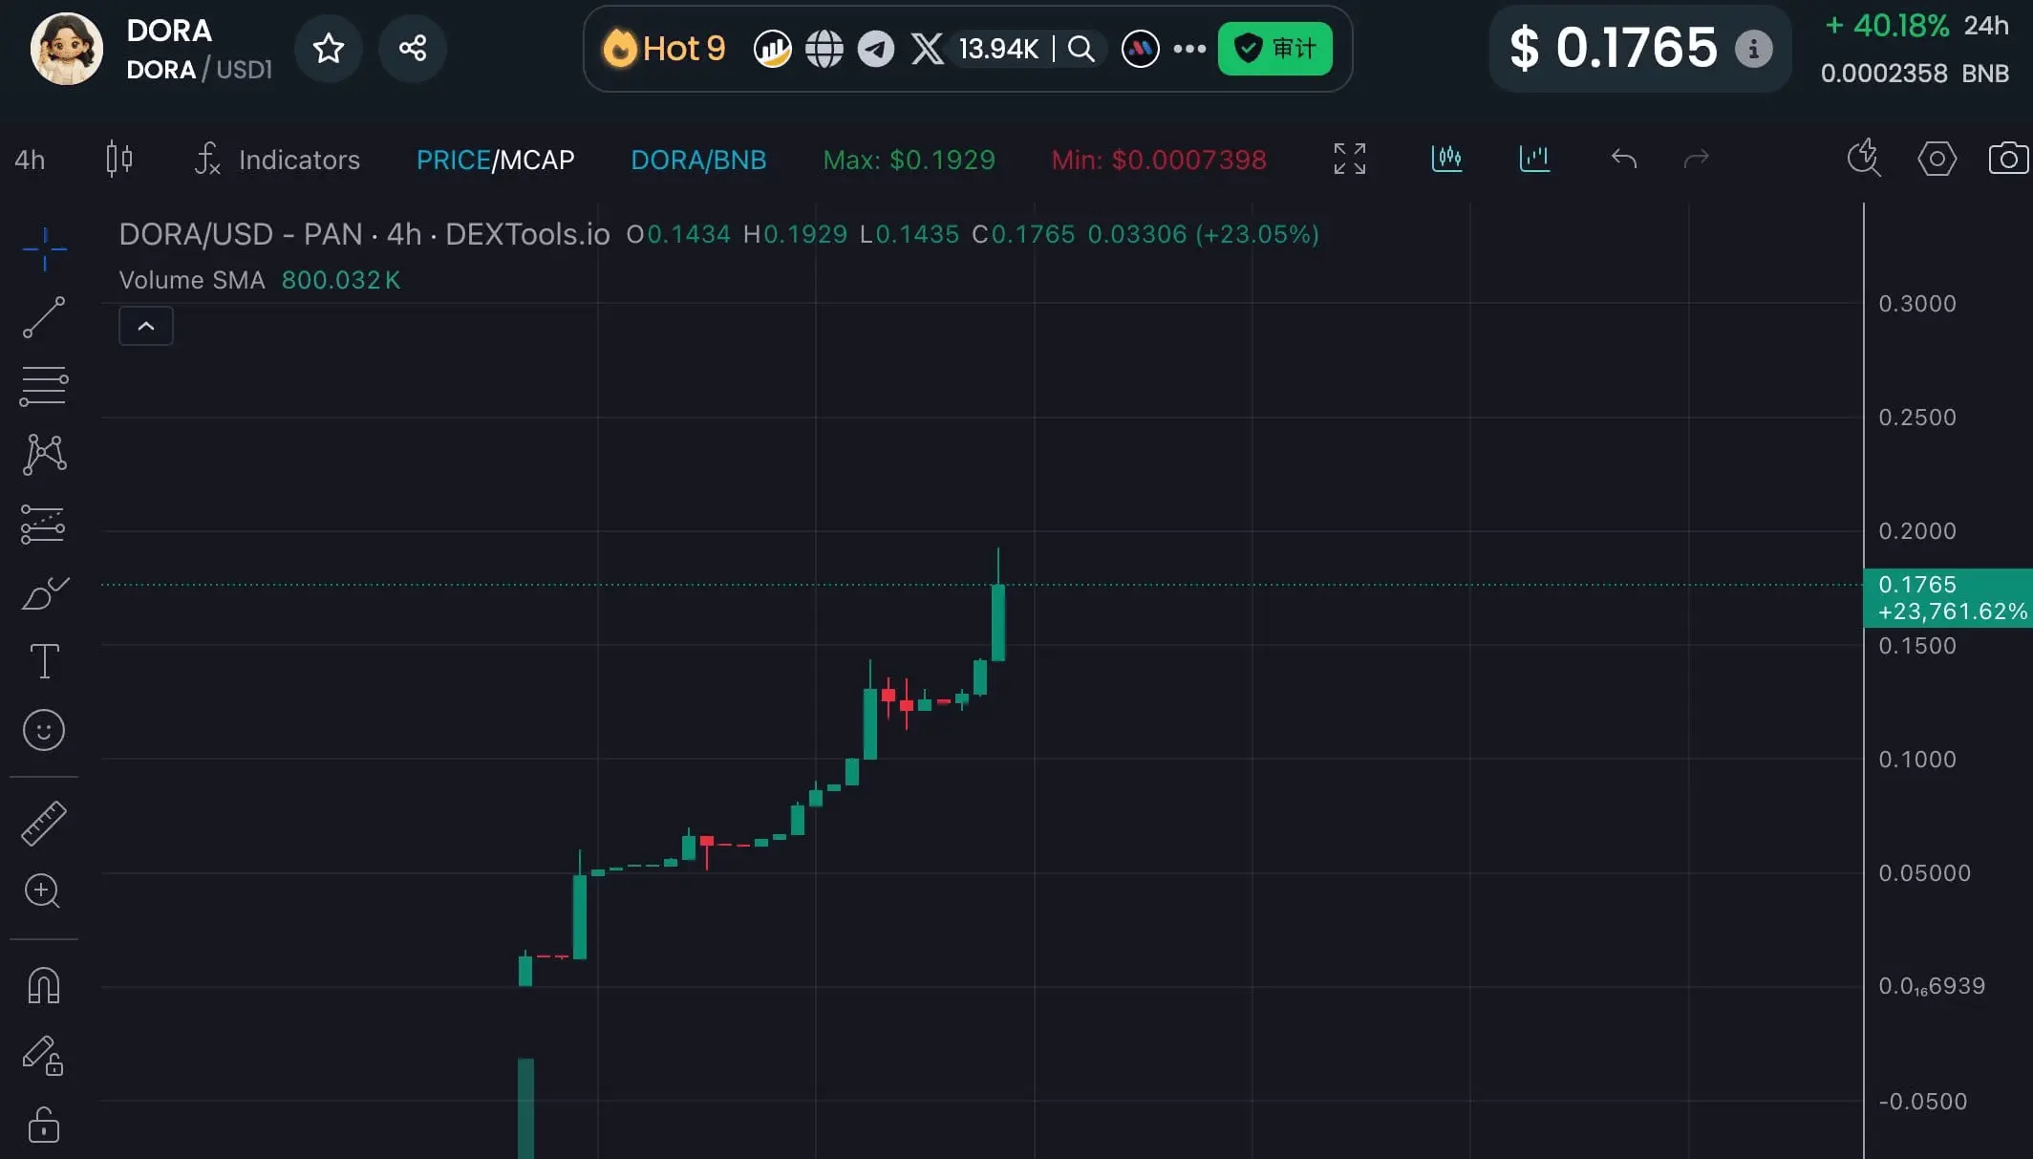This screenshot has height=1159, width=2033.
Task: Show more links via three-dots menu
Action: click(1189, 49)
